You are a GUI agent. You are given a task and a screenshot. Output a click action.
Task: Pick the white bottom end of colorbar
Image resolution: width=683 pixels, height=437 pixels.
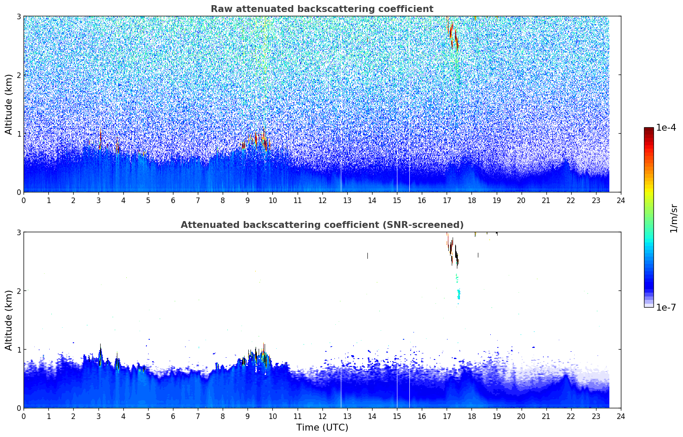(648, 305)
